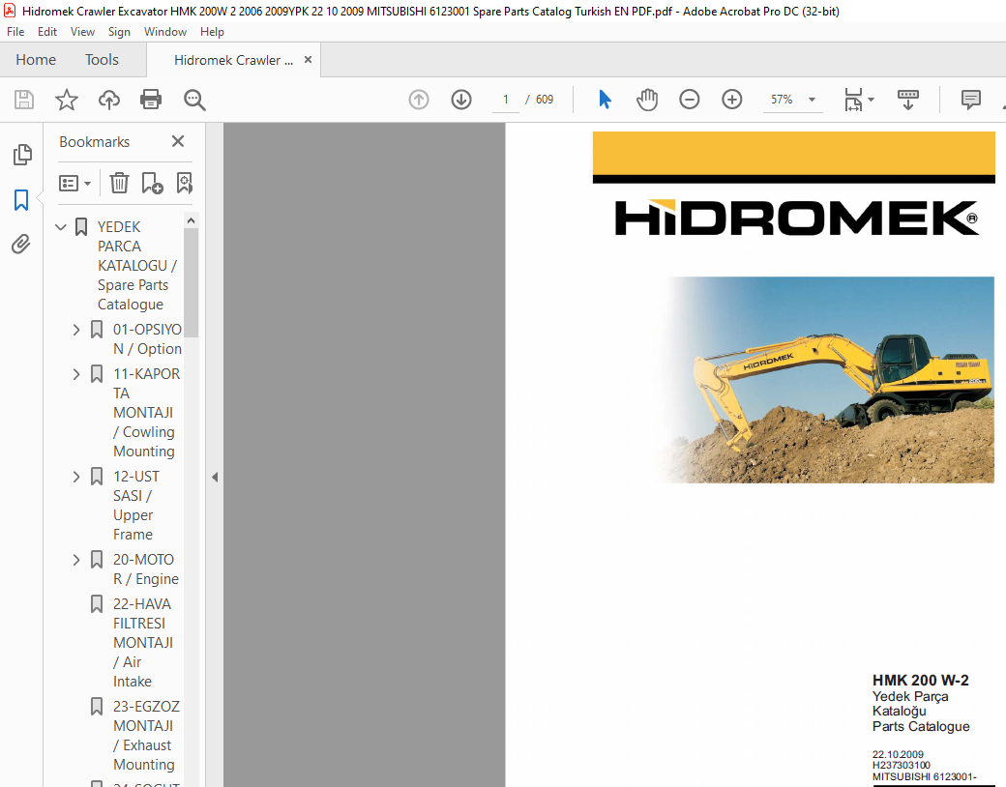The image size is (1006, 787).
Task: Expand 20-MOTOR / Engine bookmark
Action: [76, 560]
